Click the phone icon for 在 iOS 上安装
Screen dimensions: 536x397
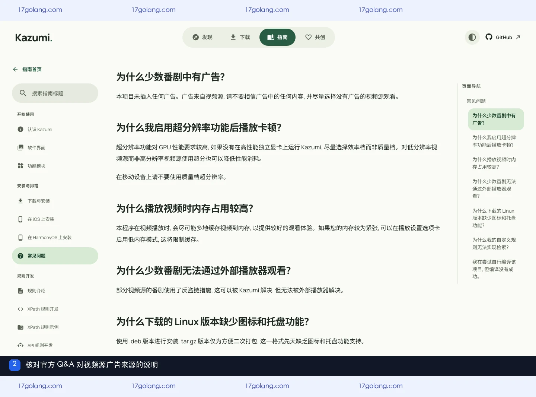click(x=20, y=219)
